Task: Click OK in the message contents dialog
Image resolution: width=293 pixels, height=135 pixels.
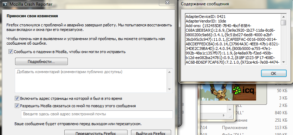Action: point(274,73)
